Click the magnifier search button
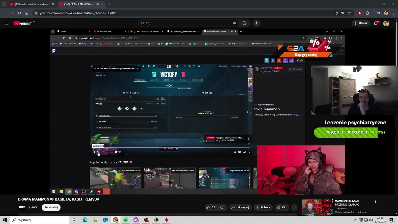 click(x=244, y=23)
